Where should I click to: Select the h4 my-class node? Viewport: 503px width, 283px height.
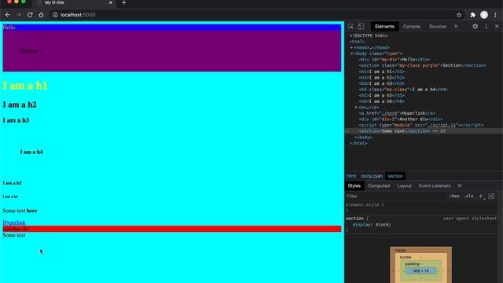point(403,90)
